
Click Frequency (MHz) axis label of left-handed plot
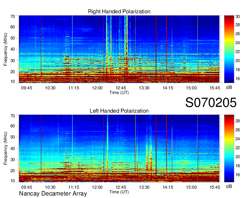point(5,148)
